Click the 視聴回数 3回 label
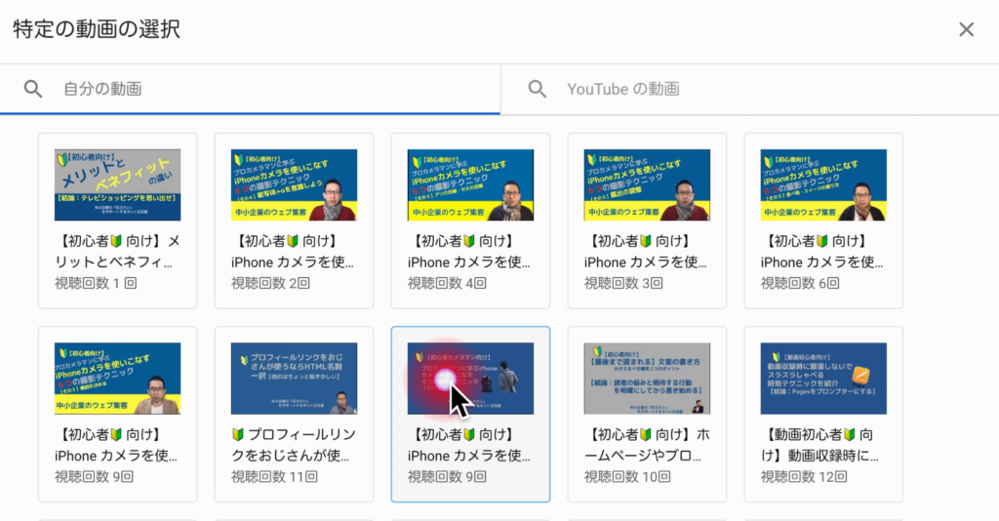999x521 pixels. (623, 283)
